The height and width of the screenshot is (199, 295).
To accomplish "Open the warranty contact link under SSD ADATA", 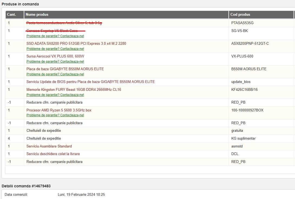I will [x=55, y=49].
